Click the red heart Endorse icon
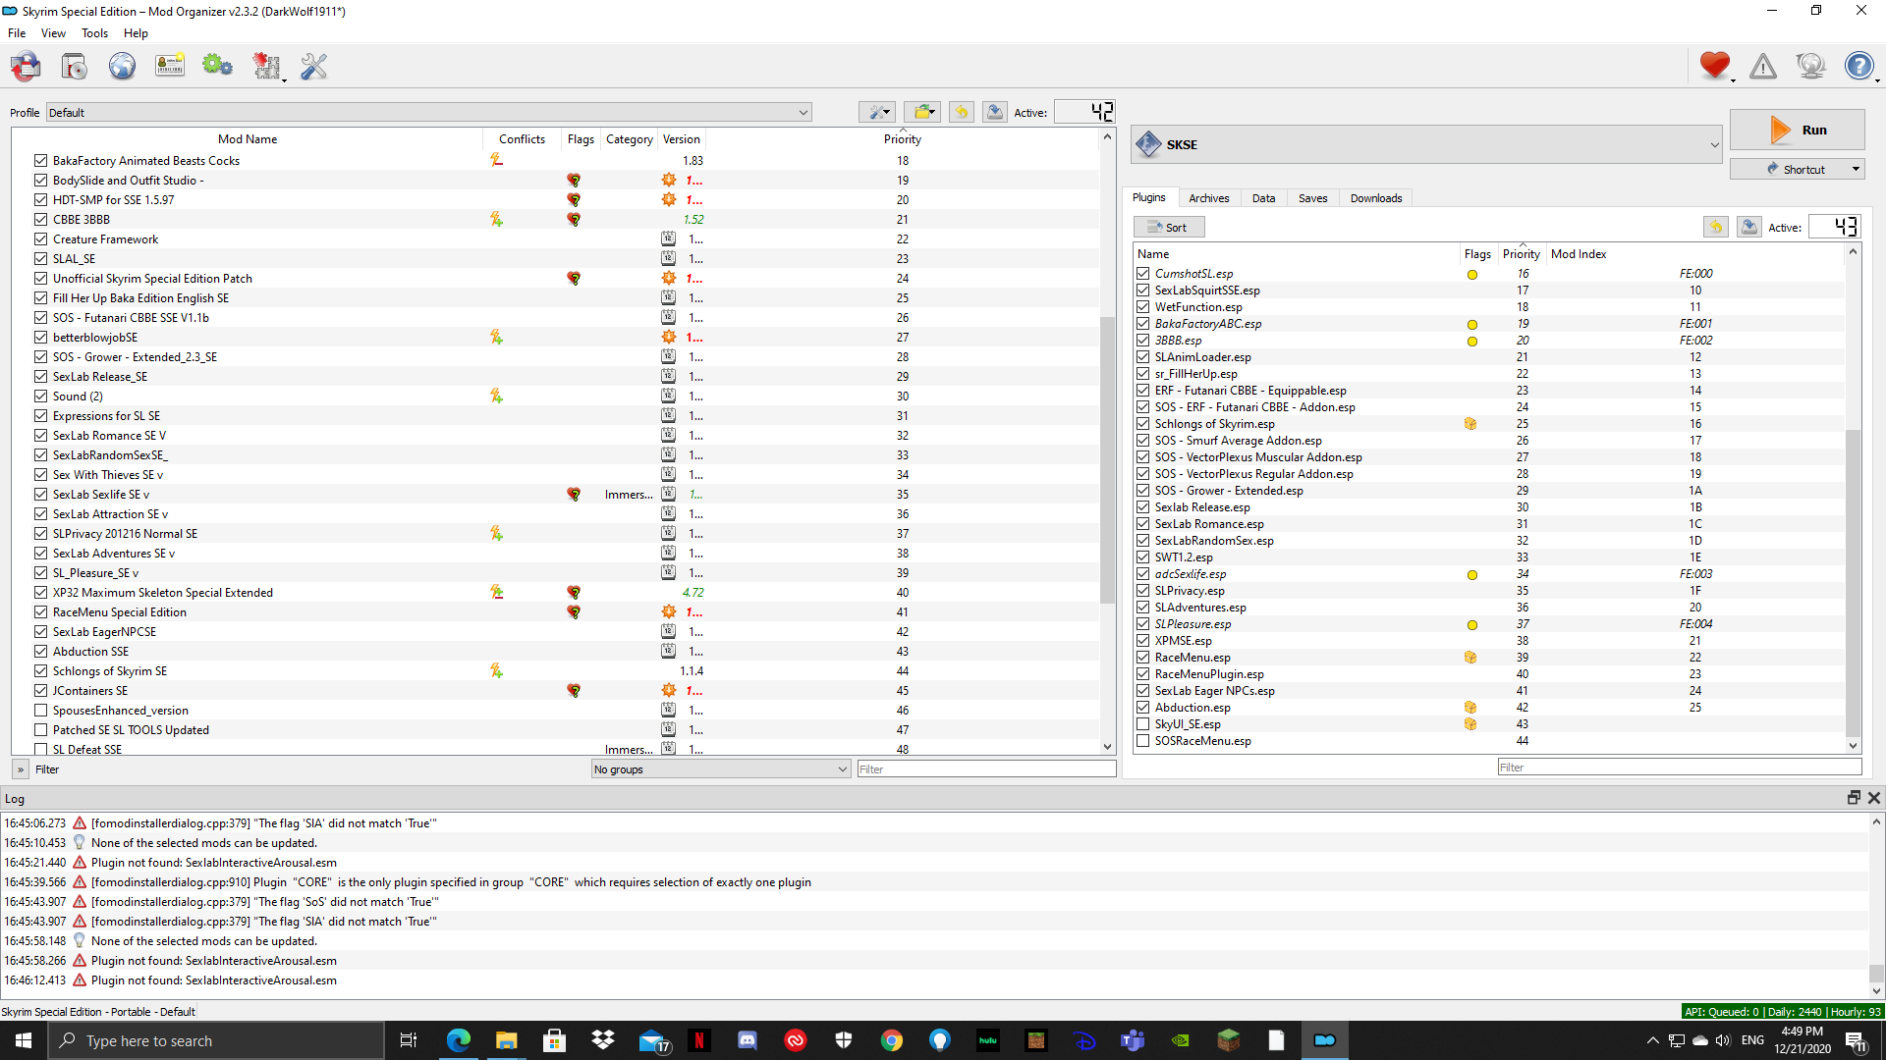 [1715, 66]
